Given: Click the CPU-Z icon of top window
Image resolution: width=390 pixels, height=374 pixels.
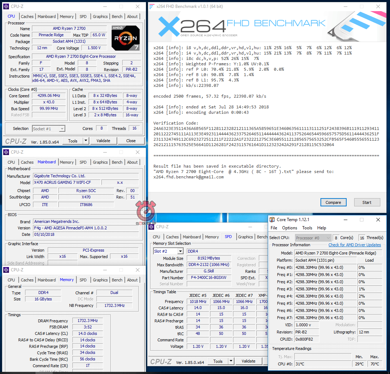Looking at the screenshot, I should [x=6, y=6].
